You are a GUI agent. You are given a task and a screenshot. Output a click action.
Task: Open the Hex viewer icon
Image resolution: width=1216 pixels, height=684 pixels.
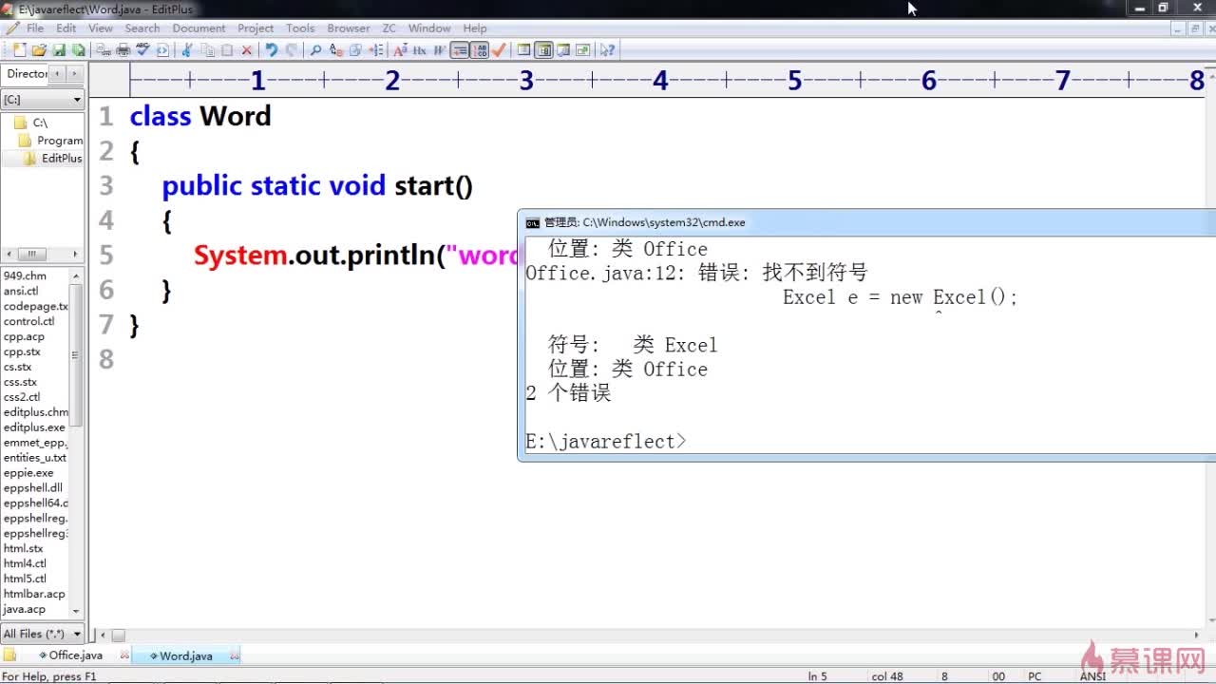tap(420, 49)
